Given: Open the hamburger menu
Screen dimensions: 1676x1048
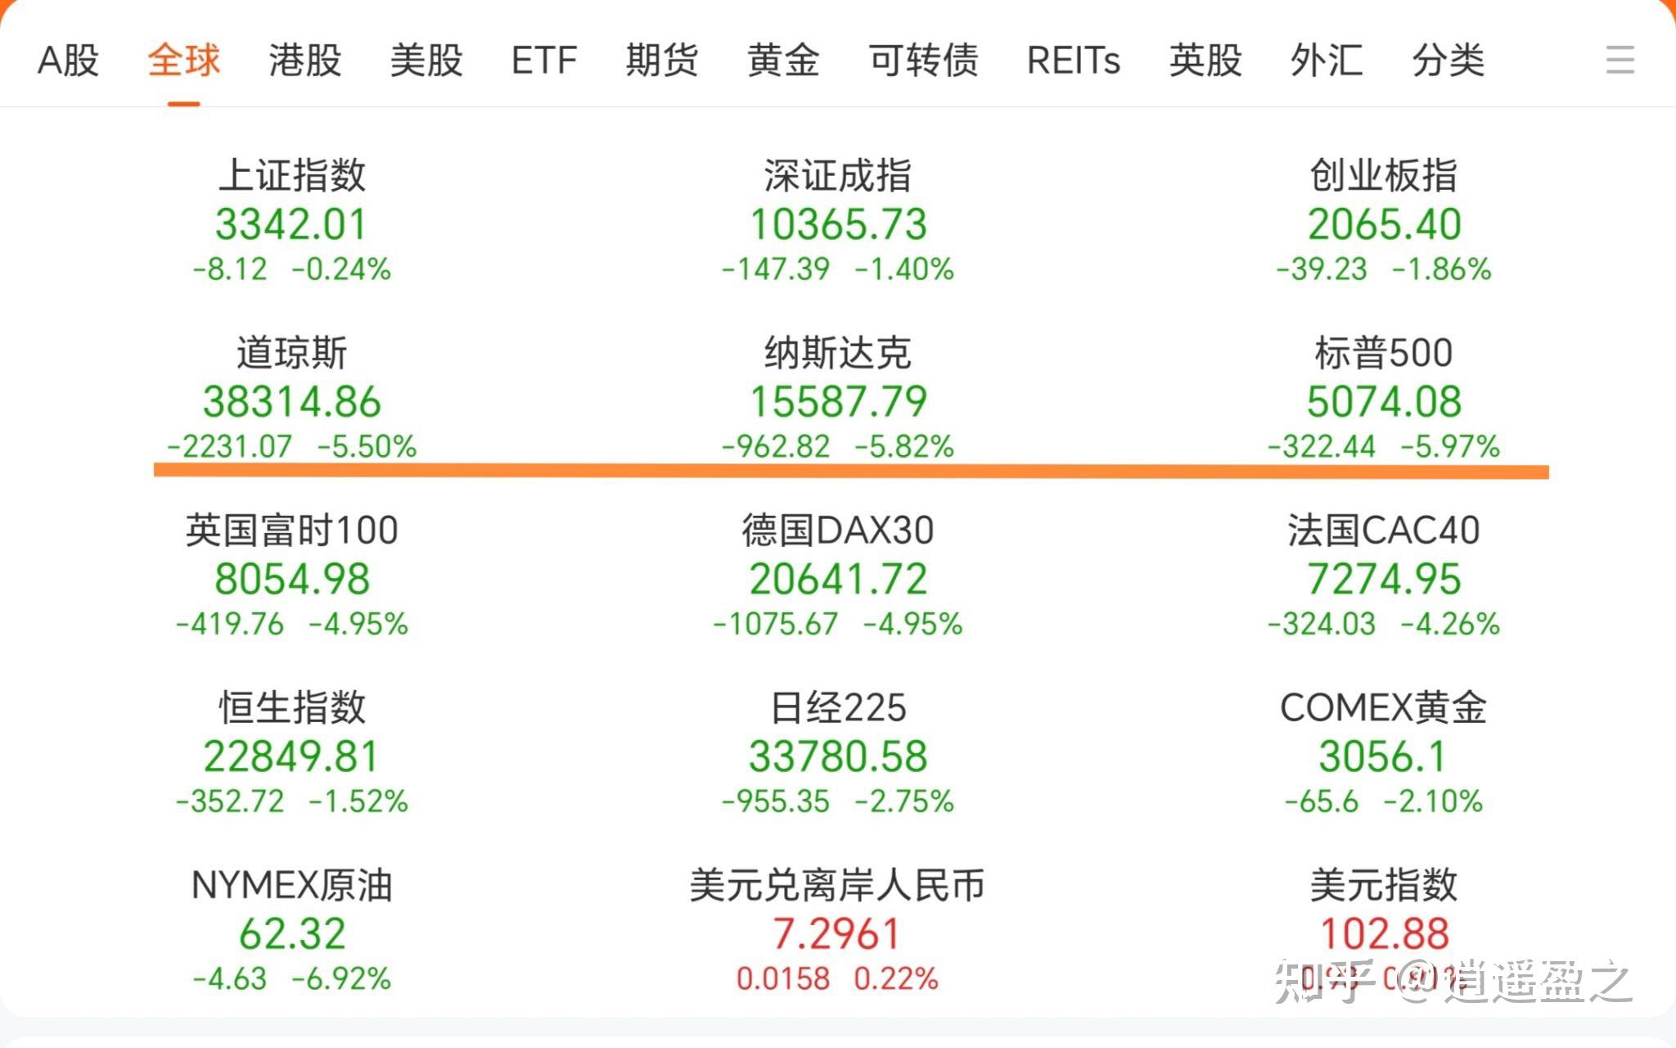Looking at the screenshot, I should click(1622, 61).
